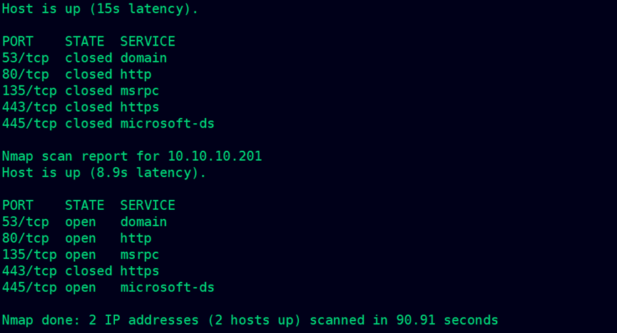Click the first 'msrpc' service entry
The image size is (617, 333).
[x=140, y=90]
